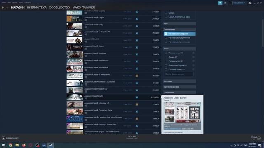Screen dimensions: 264x148
Task: Open the Windows action center icon
Action: coord(259,145)
